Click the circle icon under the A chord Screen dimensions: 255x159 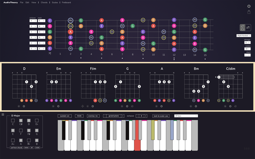(161, 106)
